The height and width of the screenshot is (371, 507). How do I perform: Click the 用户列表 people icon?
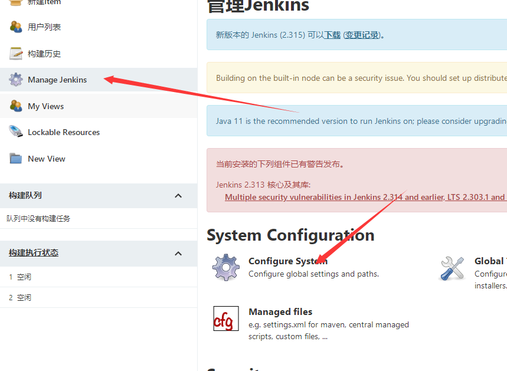pos(16,27)
